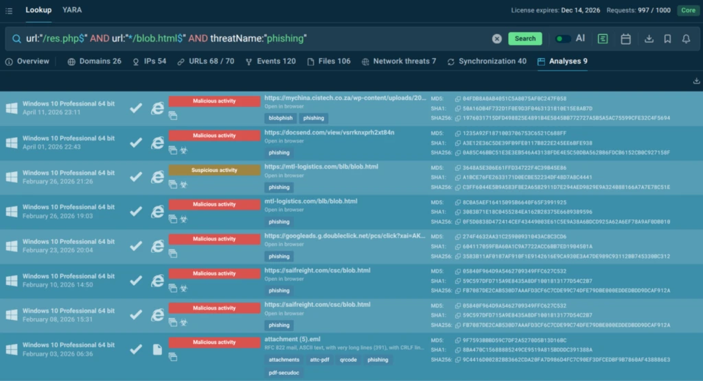Click the download icon beside the bookmark
Image resolution: width=703 pixels, height=381 pixels.
(649, 39)
